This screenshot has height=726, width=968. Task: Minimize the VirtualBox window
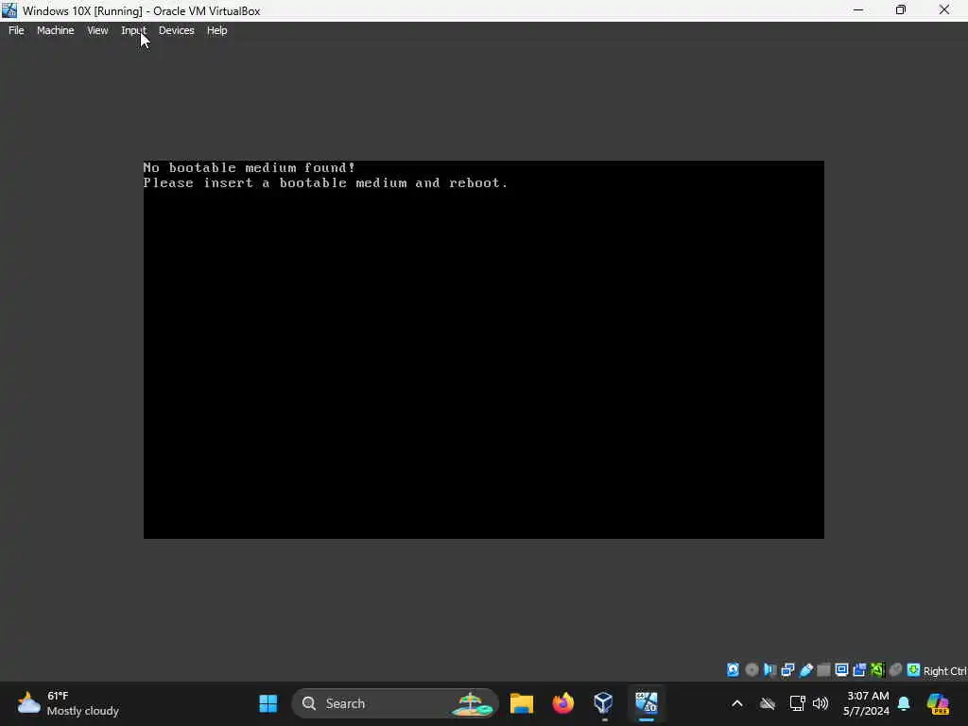858,9
